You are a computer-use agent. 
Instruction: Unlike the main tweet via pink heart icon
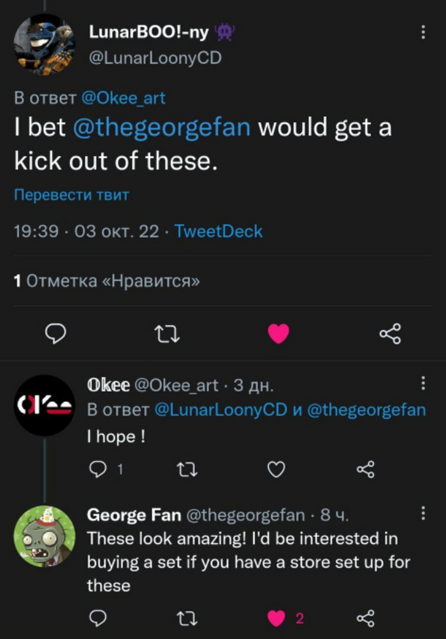(x=278, y=333)
